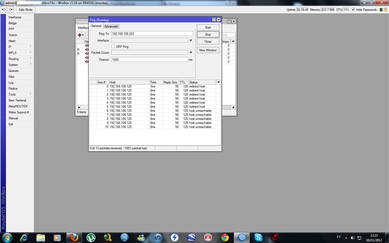Click the lock icon in the top bar
This screenshot has height=243, width=389.
click(385, 10)
